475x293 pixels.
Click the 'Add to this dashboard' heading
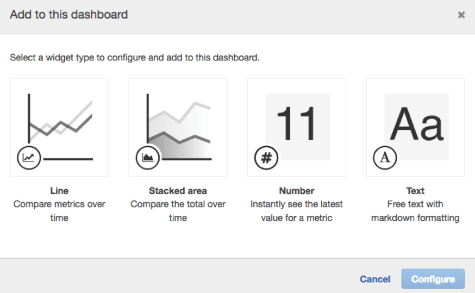click(x=69, y=15)
